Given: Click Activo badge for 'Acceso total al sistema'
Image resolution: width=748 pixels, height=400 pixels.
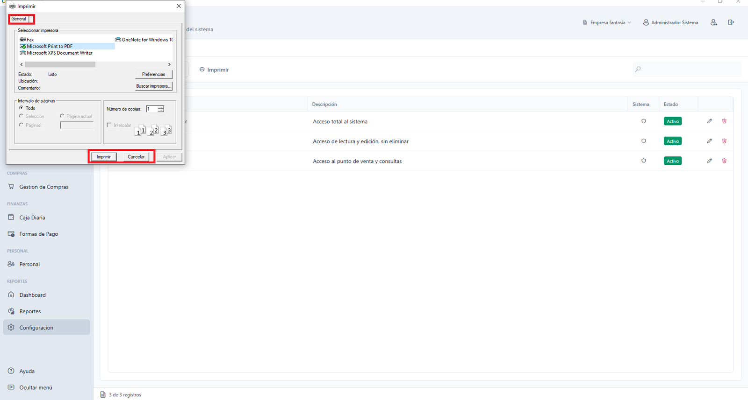Looking at the screenshot, I should 673,121.
